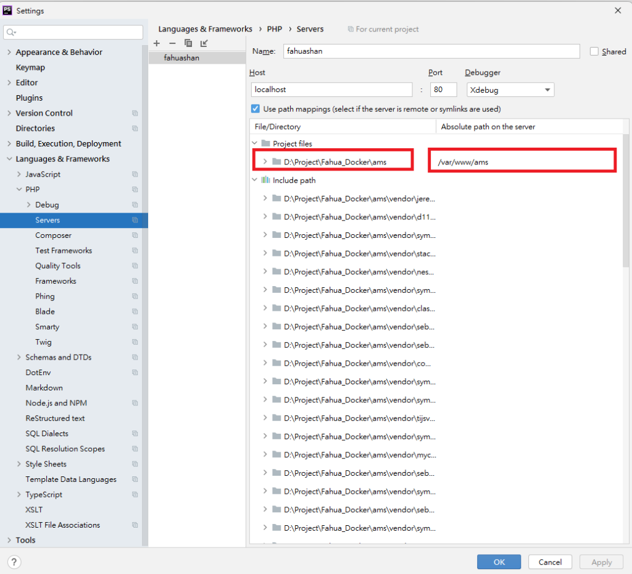Click the add server plus icon
The width and height of the screenshot is (632, 574).
click(x=157, y=43)
